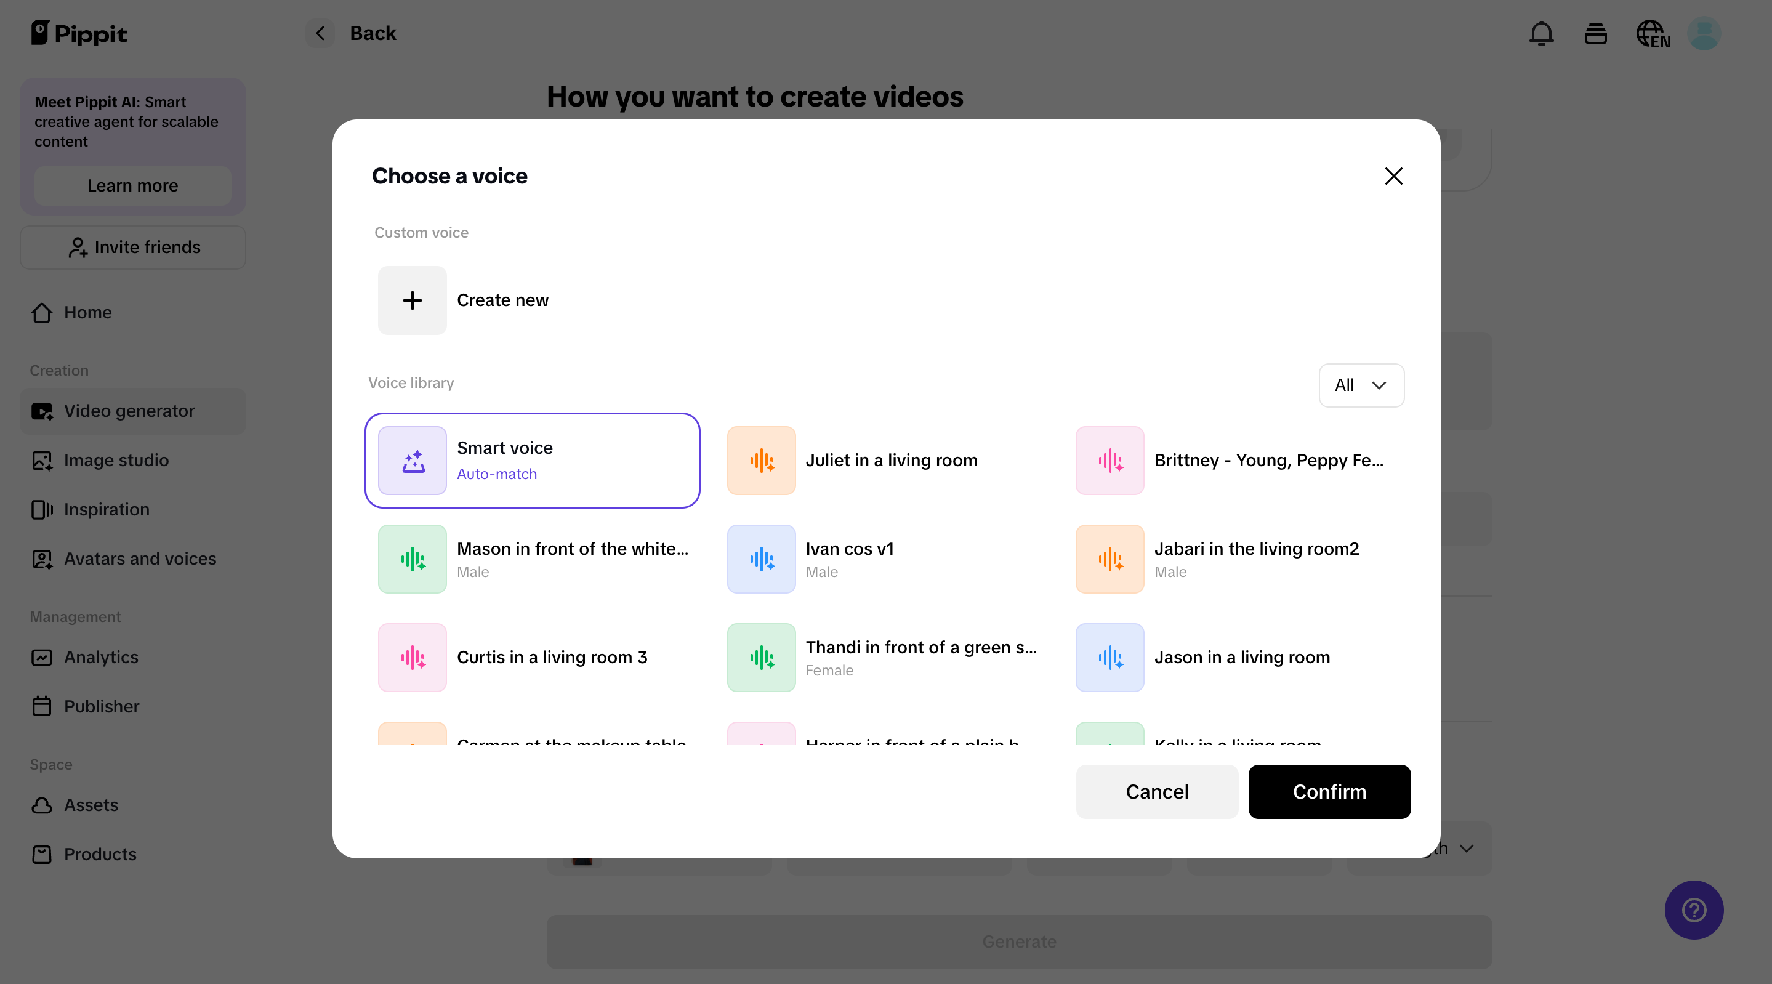The image size is (1772, 984).
Task: Click the Pippit logo icon
Action: [41, 33]
